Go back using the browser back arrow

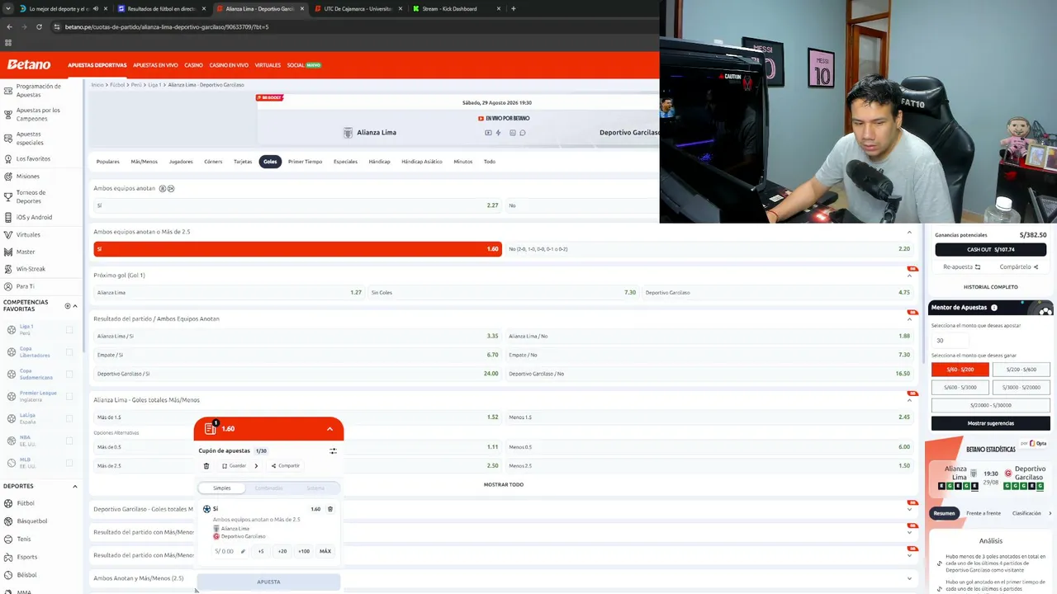[9, 26]
